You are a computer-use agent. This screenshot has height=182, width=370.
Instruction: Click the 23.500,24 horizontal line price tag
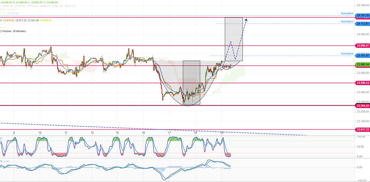click(362, 83)
